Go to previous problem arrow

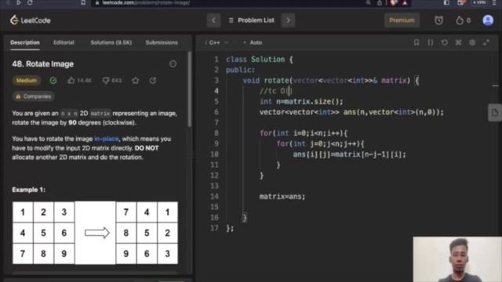(213, 20)
